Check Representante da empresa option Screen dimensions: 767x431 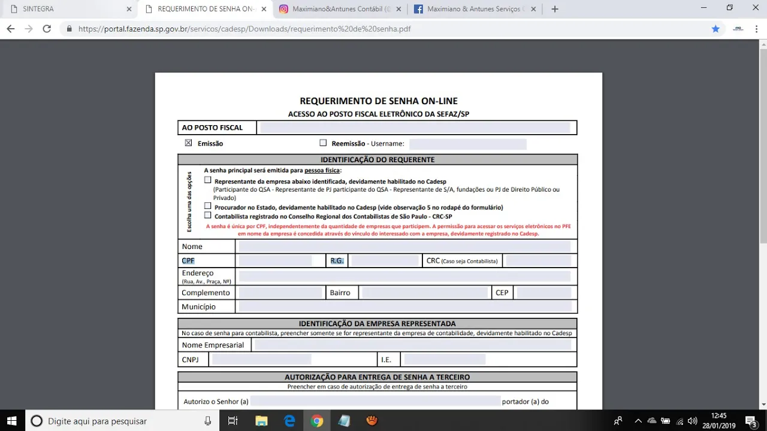pos(208,180)
